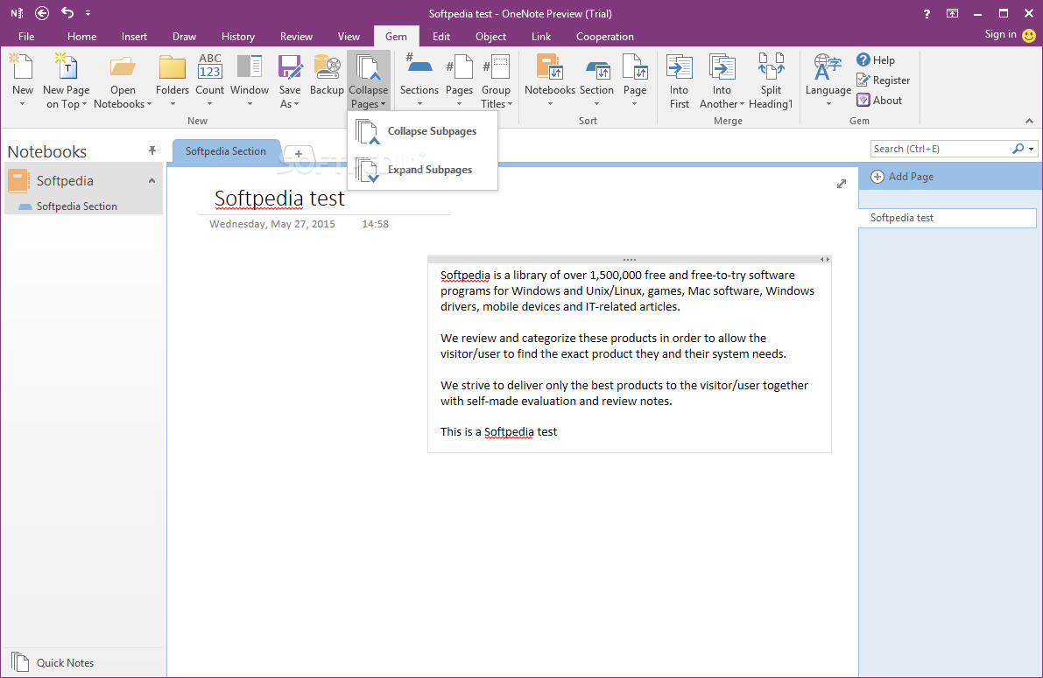The height and width of the screenshot is (678, 1043).
Task: Collapse the Softpedia notebook chevron
Action: click(x=152, y=181)
